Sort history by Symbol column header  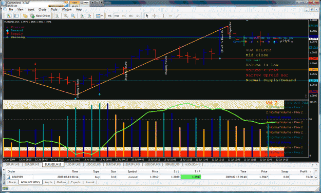[x=132, y=171]
